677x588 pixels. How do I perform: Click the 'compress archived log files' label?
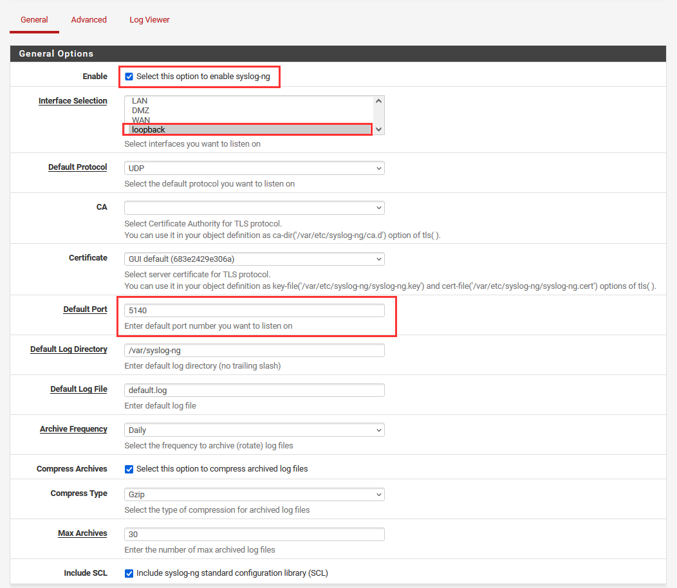point(222,469)
